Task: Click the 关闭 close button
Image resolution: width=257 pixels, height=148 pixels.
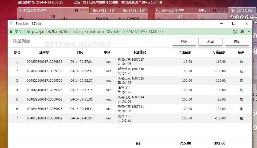Action: (x=237, y=42)
